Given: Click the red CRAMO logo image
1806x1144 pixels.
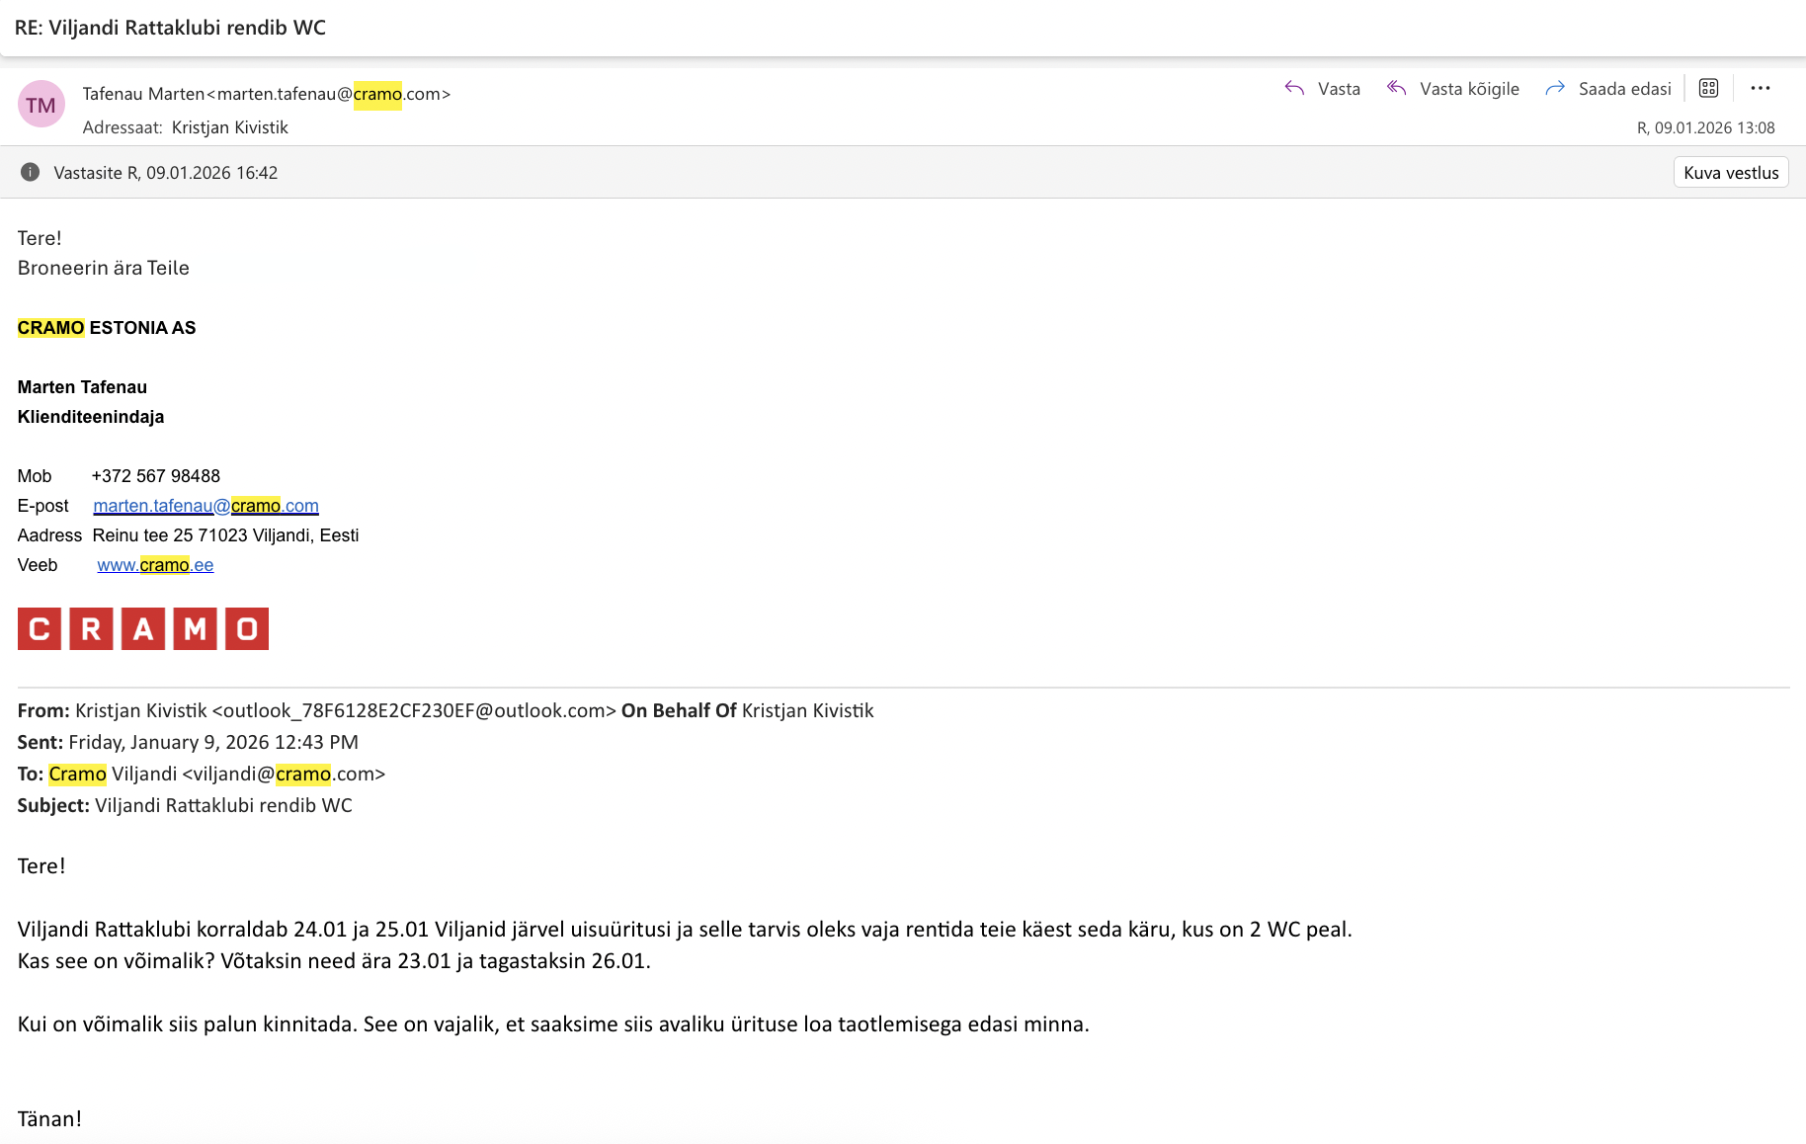Looking at the screenshot, I should 143,629.
